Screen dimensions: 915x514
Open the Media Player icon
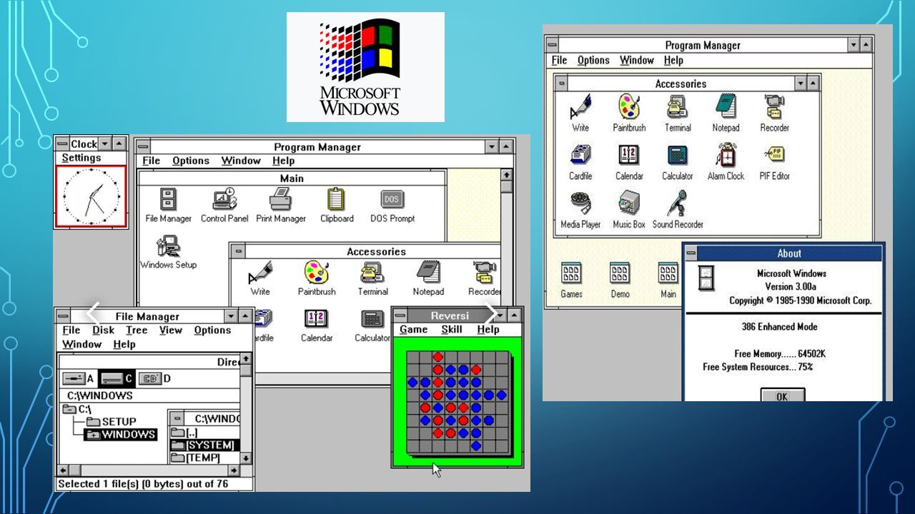click(x=580, y=210)
